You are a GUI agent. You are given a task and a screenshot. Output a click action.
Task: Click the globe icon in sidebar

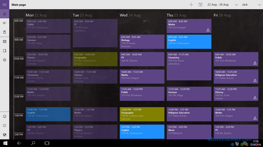coord(4,135)
